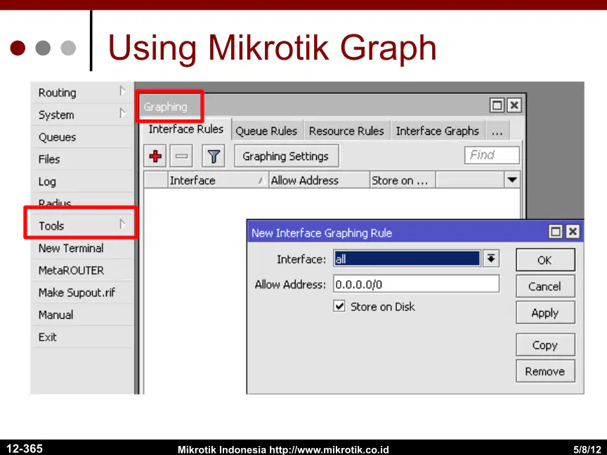
Task: Open New Terminal from sidebar
Action: tap(81, 248)
